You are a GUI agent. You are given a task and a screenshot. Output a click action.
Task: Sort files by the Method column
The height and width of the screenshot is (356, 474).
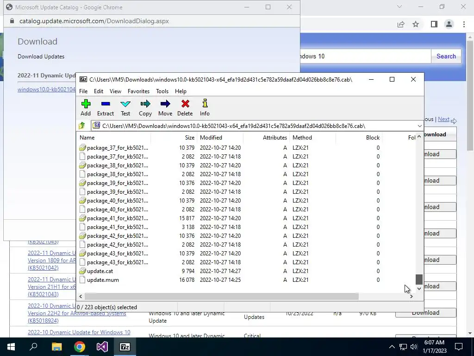click(312, 137)
